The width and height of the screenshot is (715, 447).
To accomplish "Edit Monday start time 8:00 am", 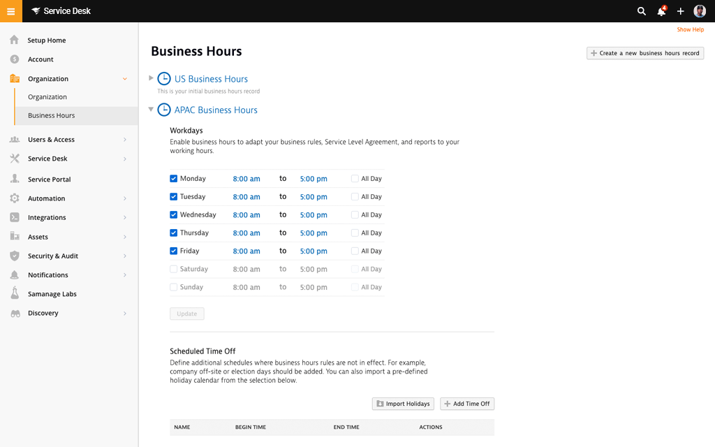I will coord(246,179).
